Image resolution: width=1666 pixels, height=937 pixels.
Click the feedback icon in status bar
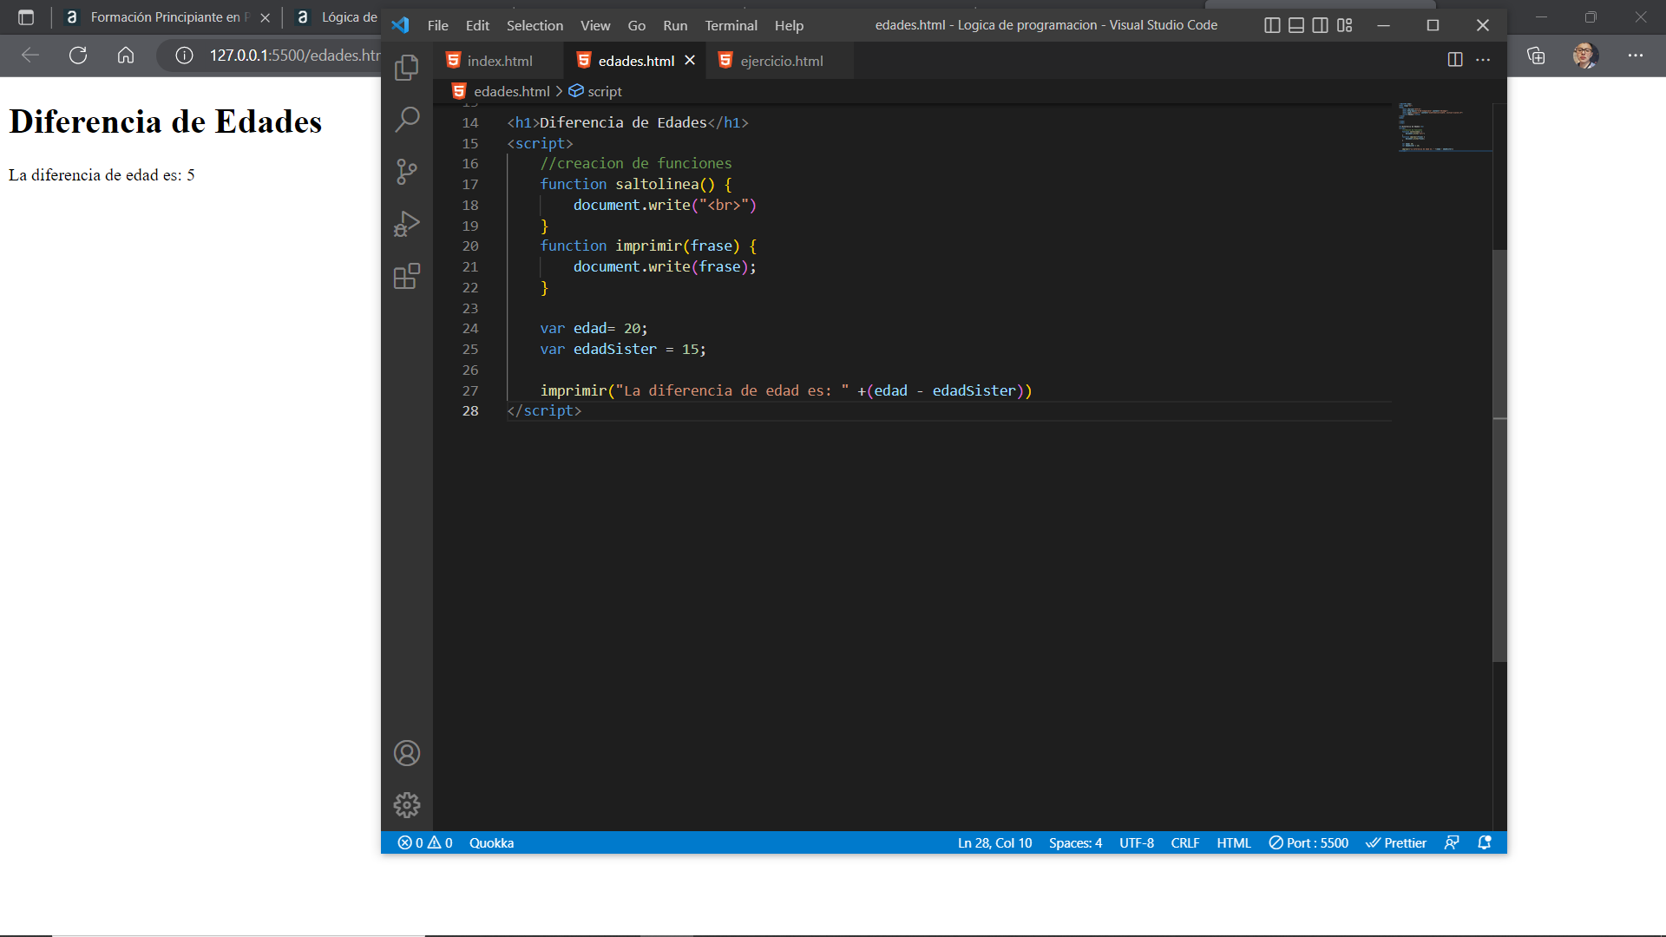pos(1452,842)
